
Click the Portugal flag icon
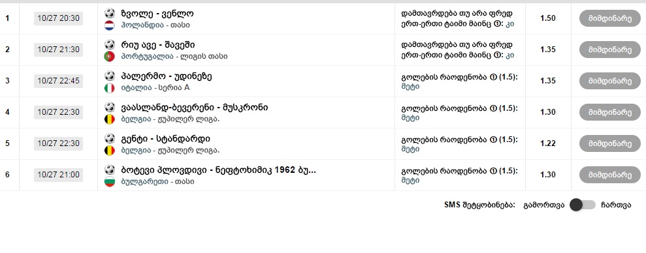(x=109, y=56)
